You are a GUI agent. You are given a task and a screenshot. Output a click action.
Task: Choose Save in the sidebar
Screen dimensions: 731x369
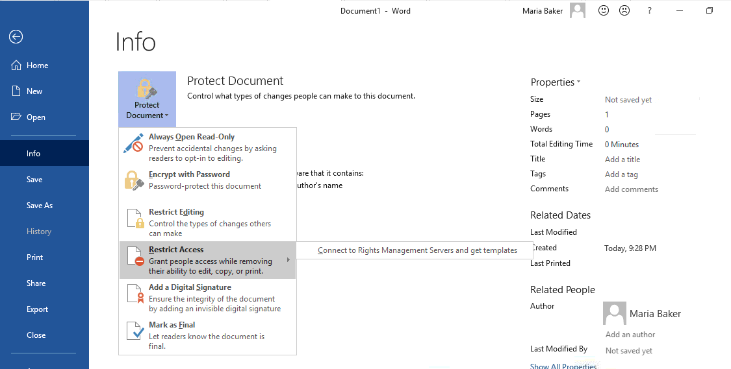point(44,179)
